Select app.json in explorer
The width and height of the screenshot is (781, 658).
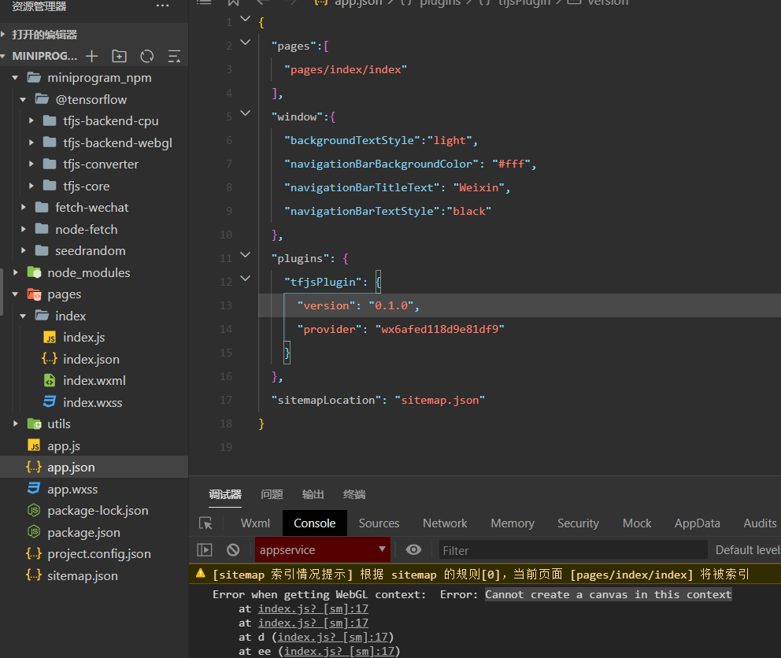tap(94, 468)
